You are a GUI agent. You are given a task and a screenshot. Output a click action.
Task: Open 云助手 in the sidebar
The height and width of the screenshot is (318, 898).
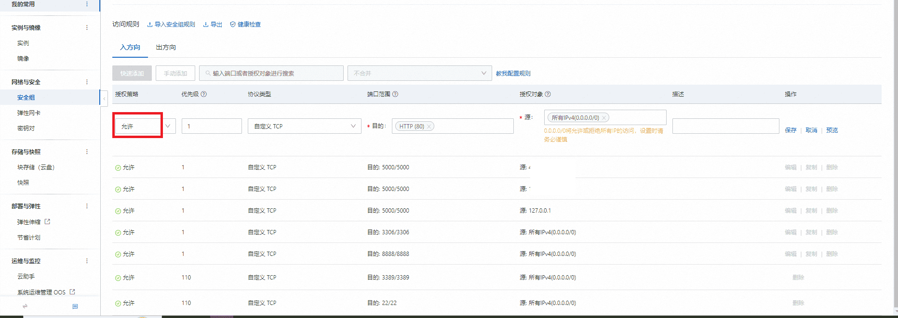[26, 277]
